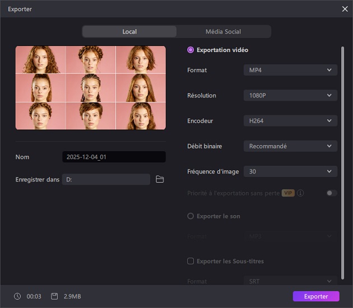Screen dimensions: 353x308
Task: Open the Fréquence d'image dropdown
Action: (290, 171)
